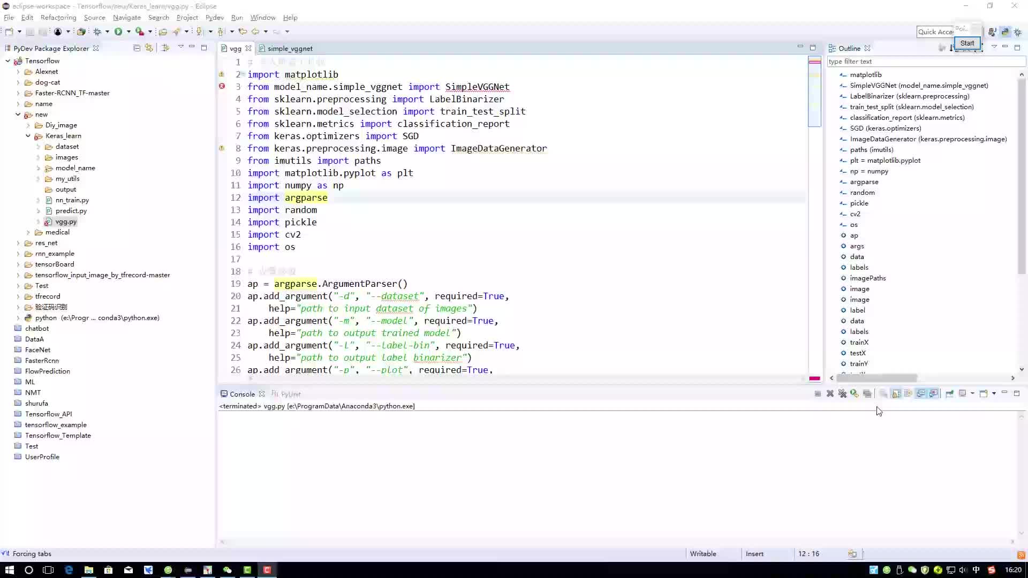This screenshot has width=1028, height=578.
Task: Click the Open Task folder toolbar icon
Action: coord(163,32)
